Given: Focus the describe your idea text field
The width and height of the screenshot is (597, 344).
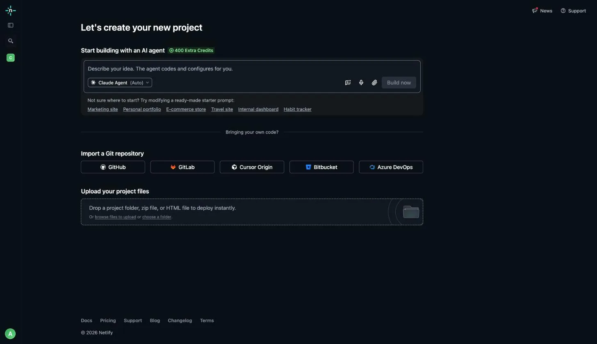Looking at the screenshot, I should click(252, 69).
